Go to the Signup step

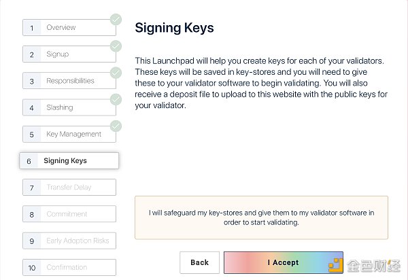point(69,54)
